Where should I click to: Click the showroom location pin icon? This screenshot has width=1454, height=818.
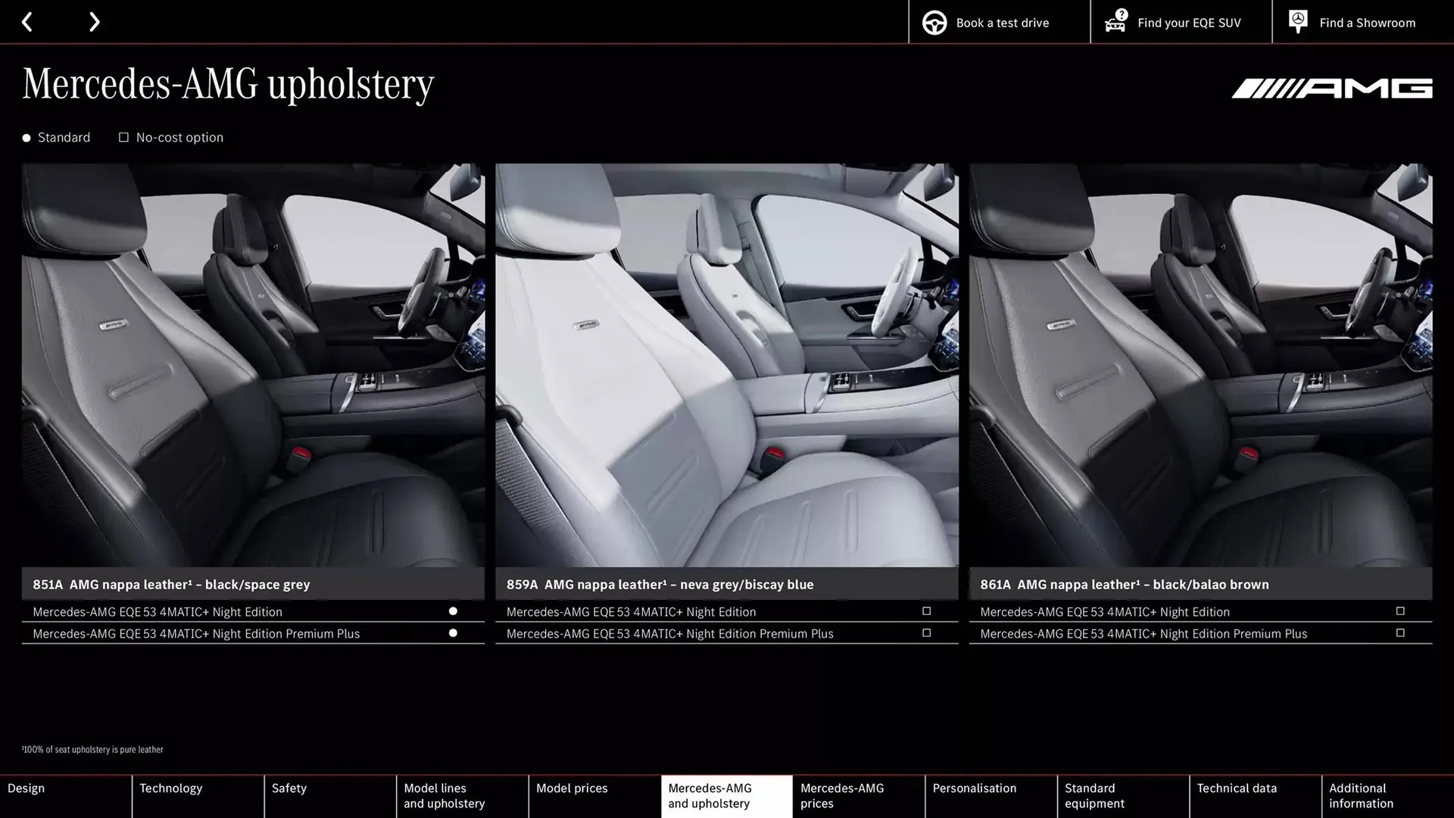[1297, 22]
